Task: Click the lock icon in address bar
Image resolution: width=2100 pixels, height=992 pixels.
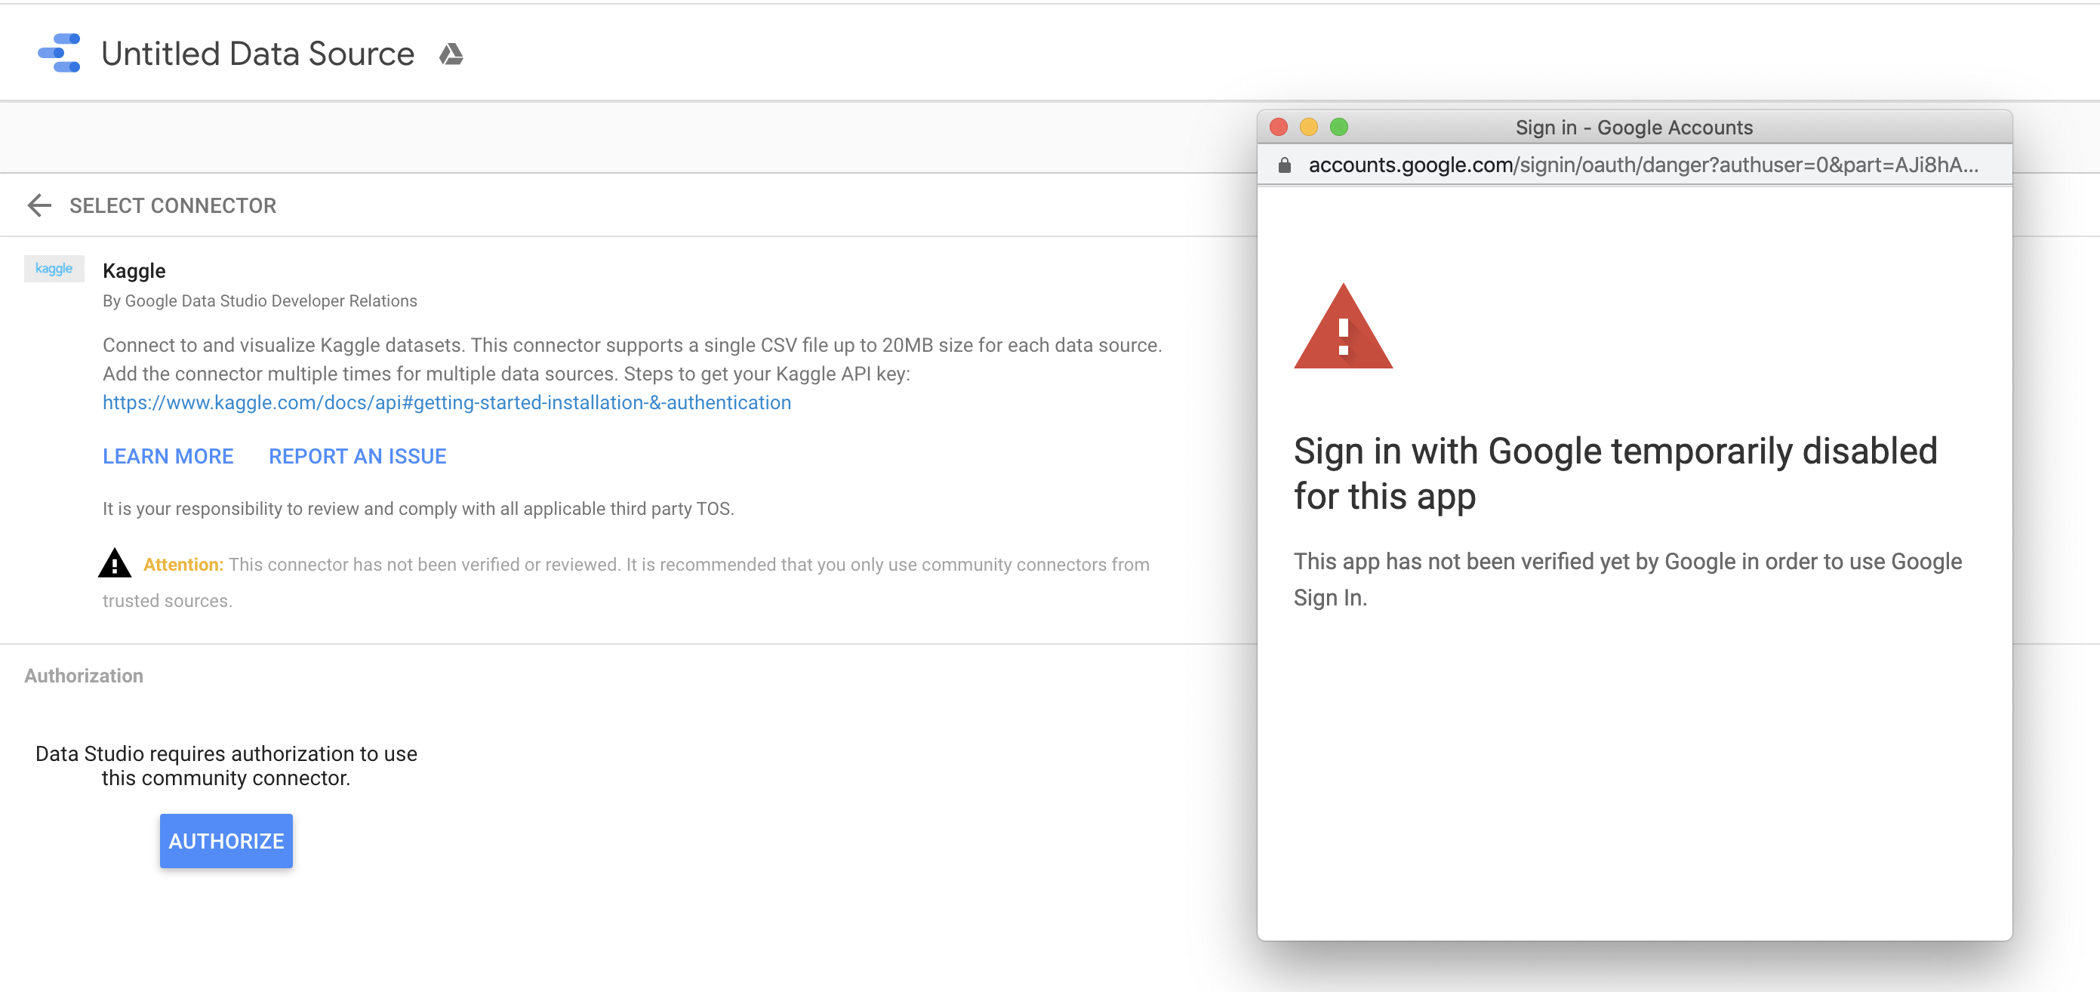Action: point(1285,165)
